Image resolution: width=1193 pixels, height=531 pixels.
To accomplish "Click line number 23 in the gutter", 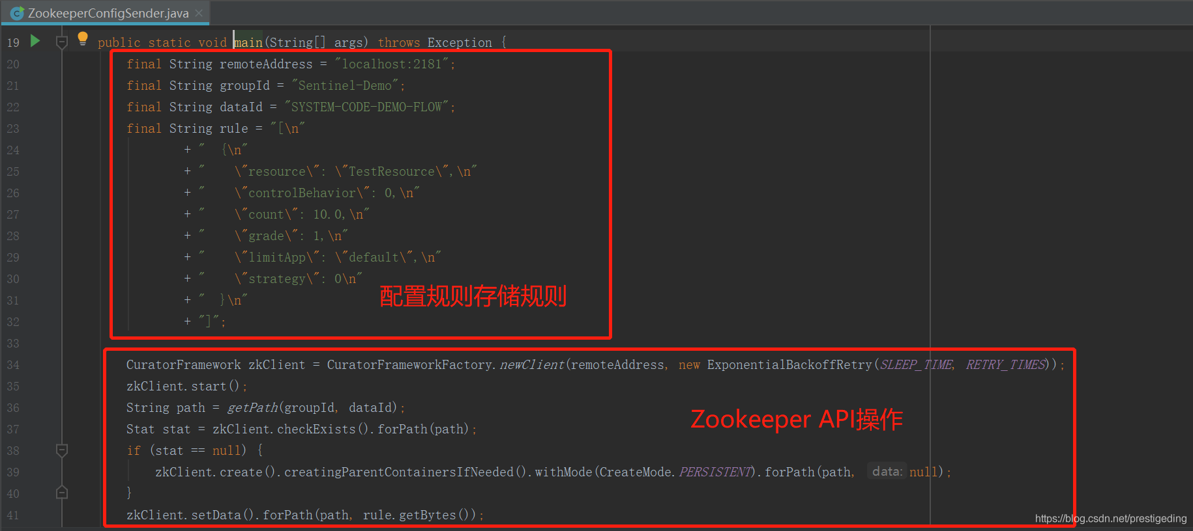I will [x=13, y=128].
